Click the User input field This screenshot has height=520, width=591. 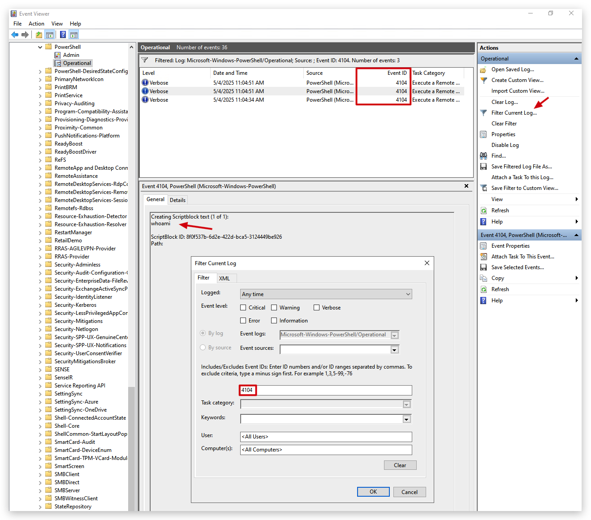click(x=326, y=437)
